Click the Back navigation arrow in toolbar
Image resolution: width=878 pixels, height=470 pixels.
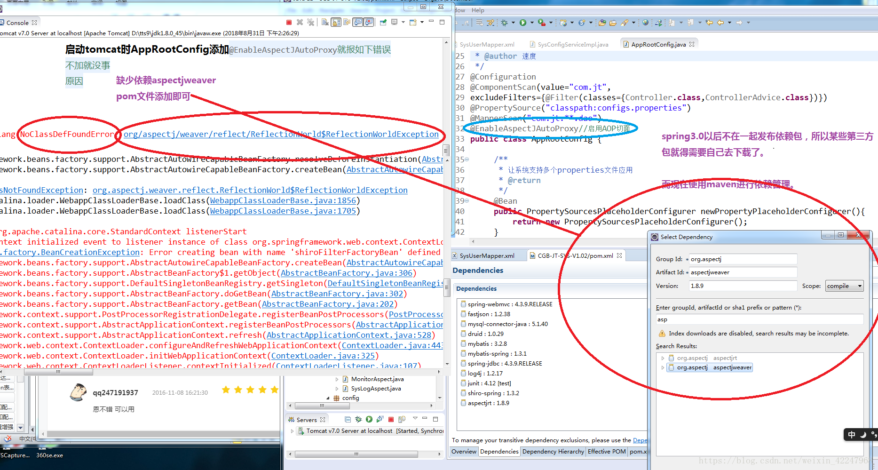(720, 23)
